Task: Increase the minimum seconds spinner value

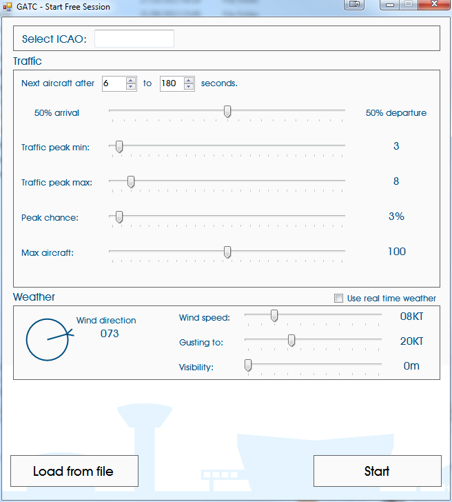Action: (x=131, y=80)
